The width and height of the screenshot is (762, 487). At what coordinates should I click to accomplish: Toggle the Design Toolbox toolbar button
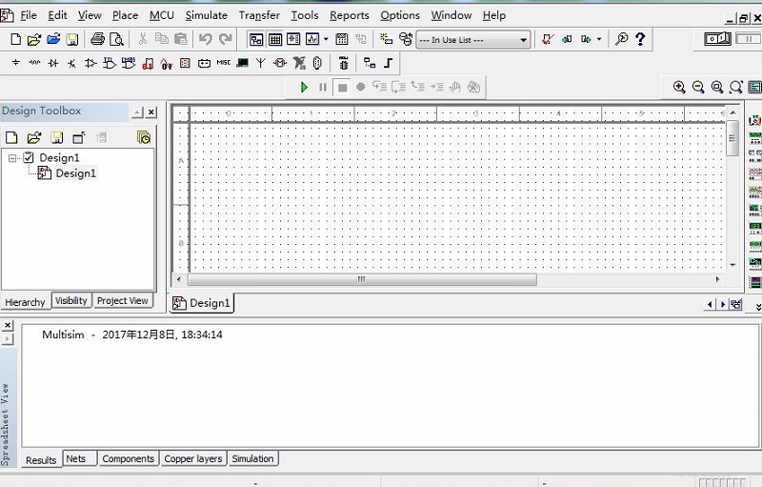[x=255, y=39]
